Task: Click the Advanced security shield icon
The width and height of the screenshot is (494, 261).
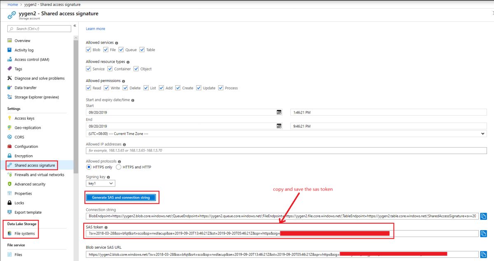Action: tap(9, 184)
